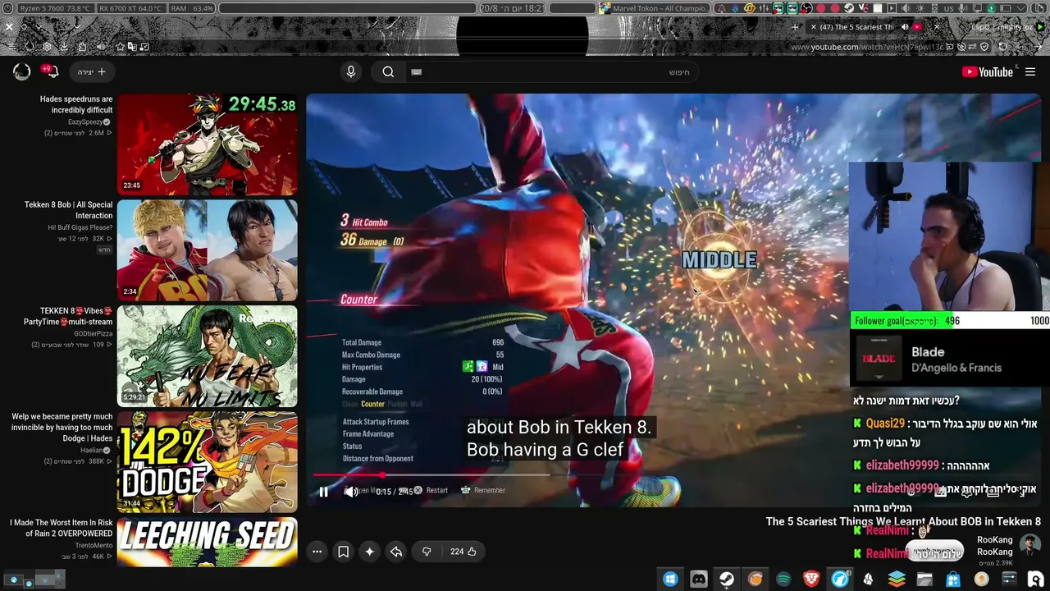Open Steam from the top panel tray
1050x591 pixels.
coord(849,8)
